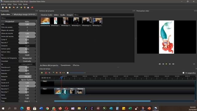Click the timeline horizontal scrollbar
The height and width of the screenshot is (111, 197).
pos(102,101)
